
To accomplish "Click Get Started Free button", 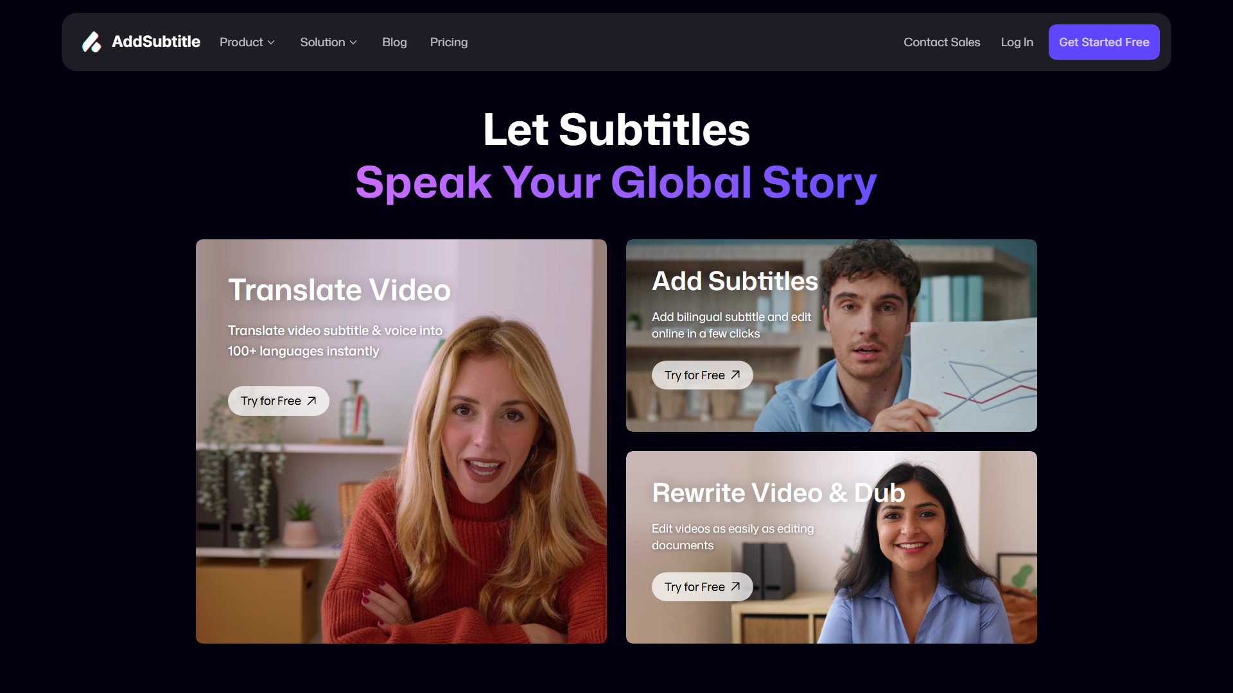I will point(1104,42).
